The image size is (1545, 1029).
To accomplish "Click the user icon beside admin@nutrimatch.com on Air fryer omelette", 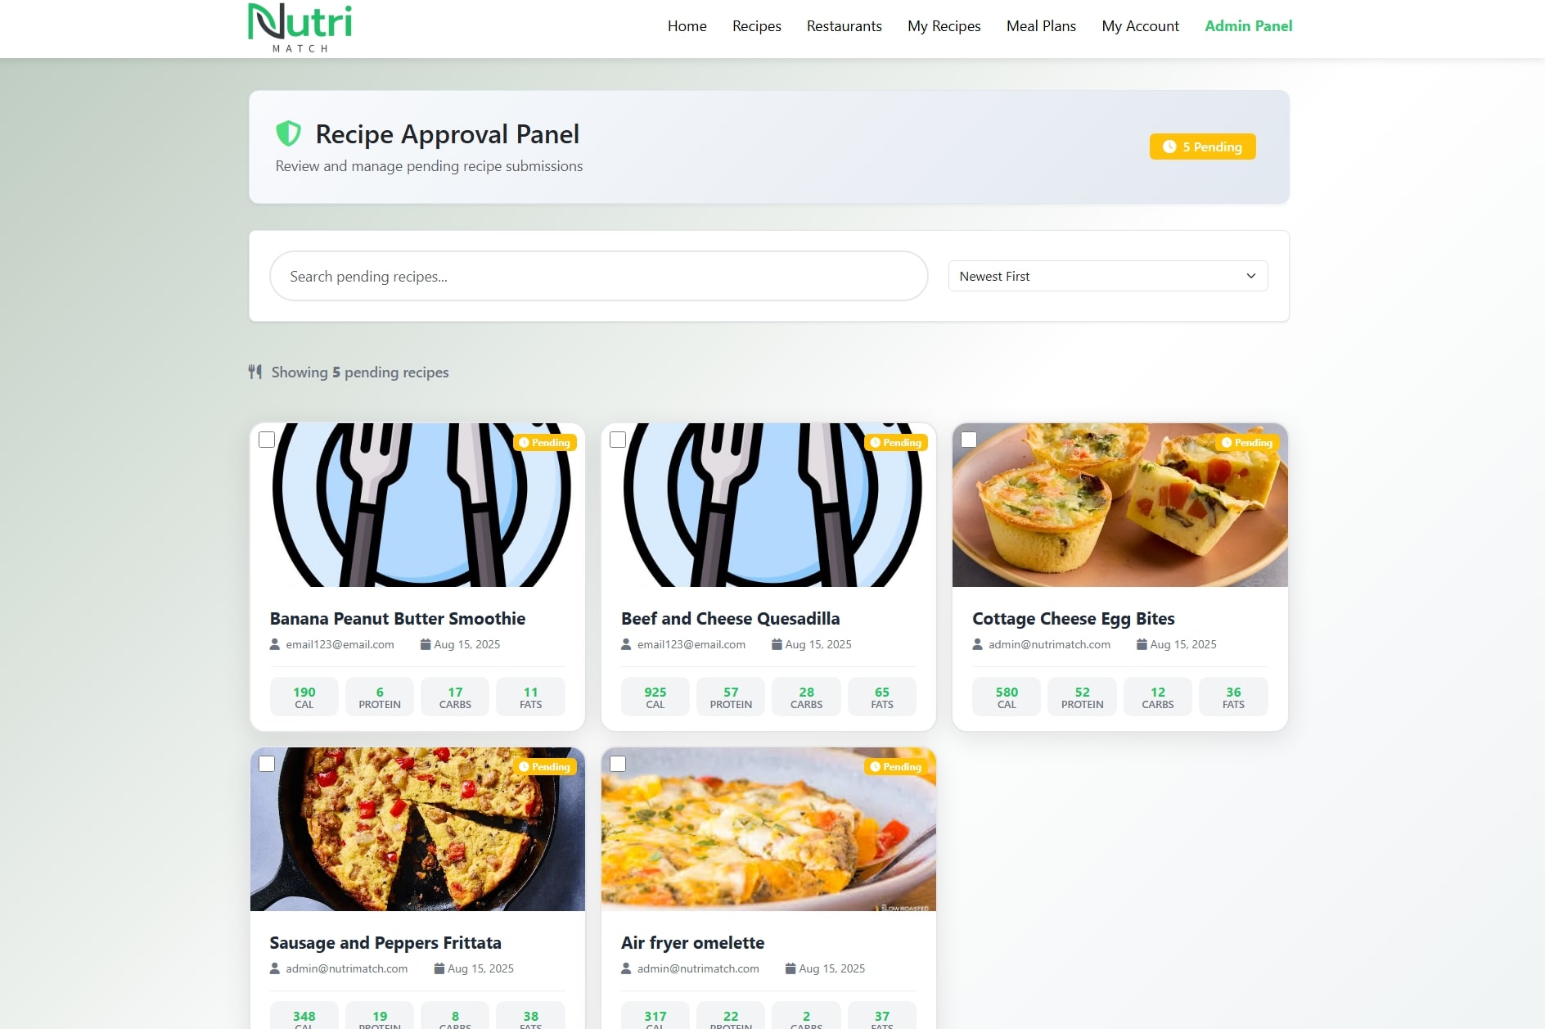I will tap(626, 968).
